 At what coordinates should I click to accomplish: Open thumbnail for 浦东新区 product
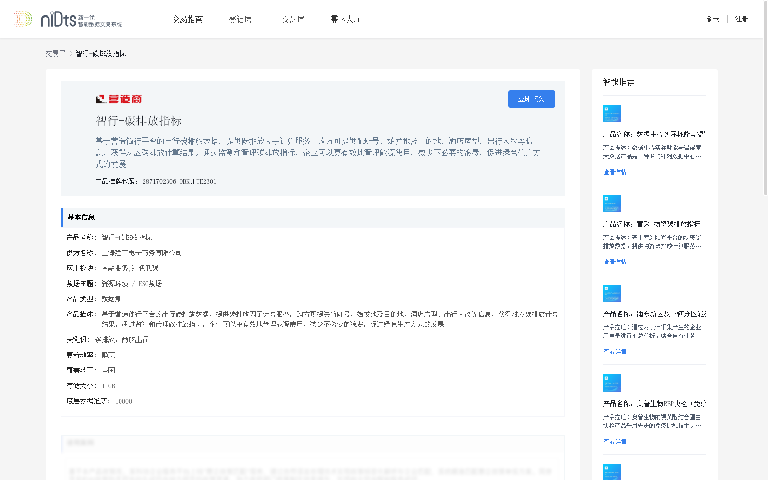(x=612, y=293)
